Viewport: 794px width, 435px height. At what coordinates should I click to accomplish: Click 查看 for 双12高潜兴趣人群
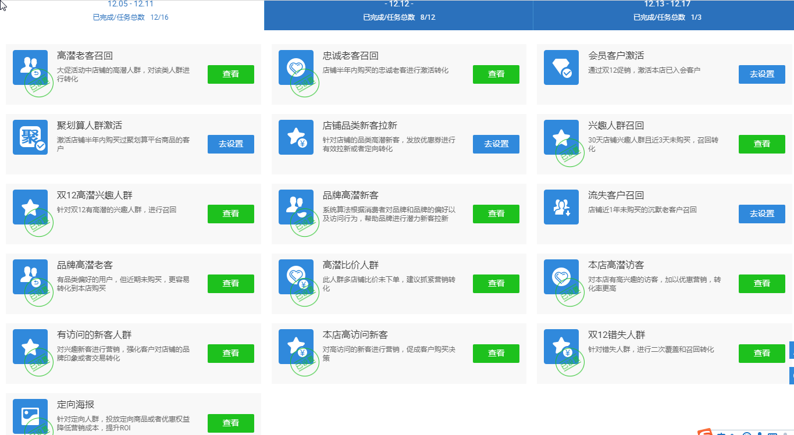[x=231, y=214]
